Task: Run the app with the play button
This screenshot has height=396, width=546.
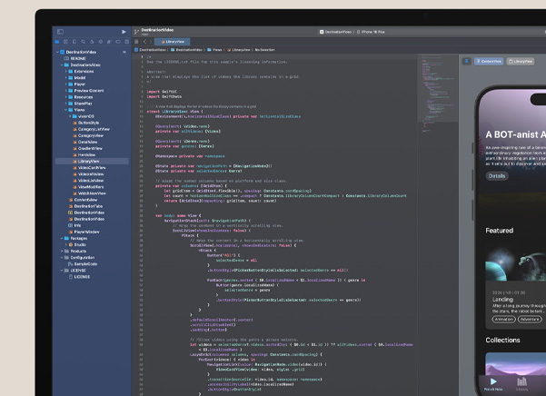Action: pyautogui.click(x=124, y=32)
